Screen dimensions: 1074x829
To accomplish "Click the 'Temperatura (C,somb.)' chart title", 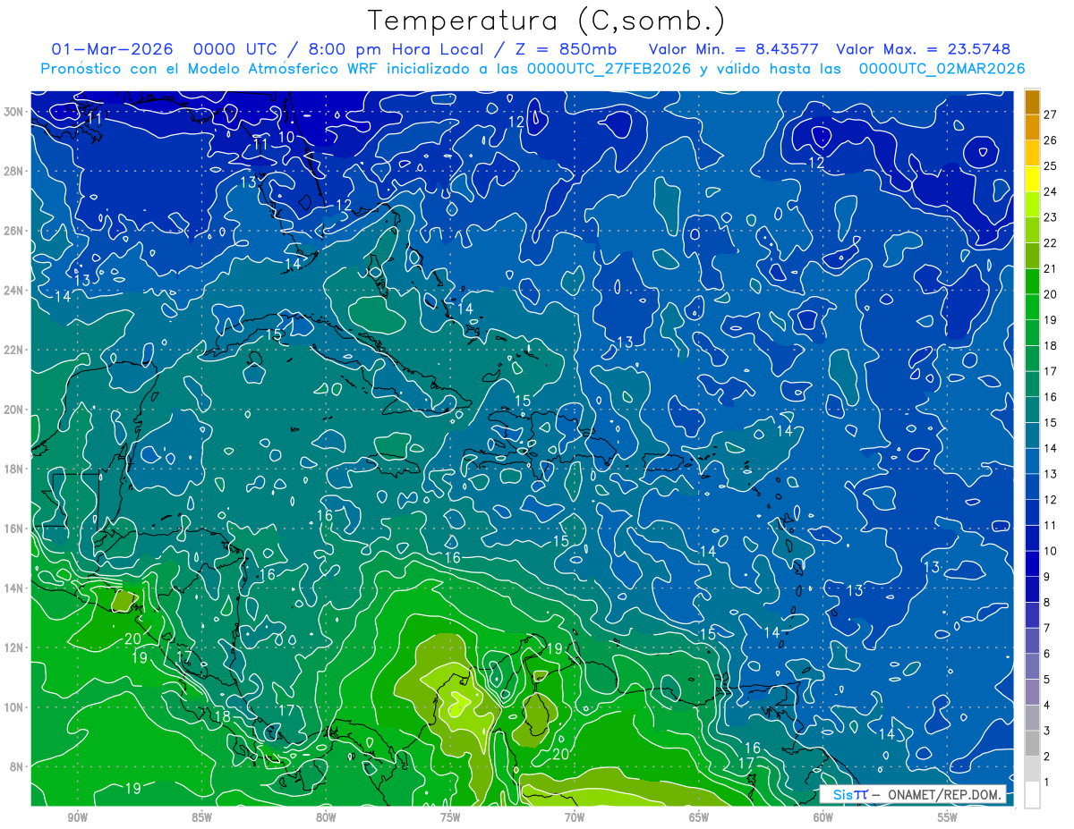I will click(x=547, y=21).
